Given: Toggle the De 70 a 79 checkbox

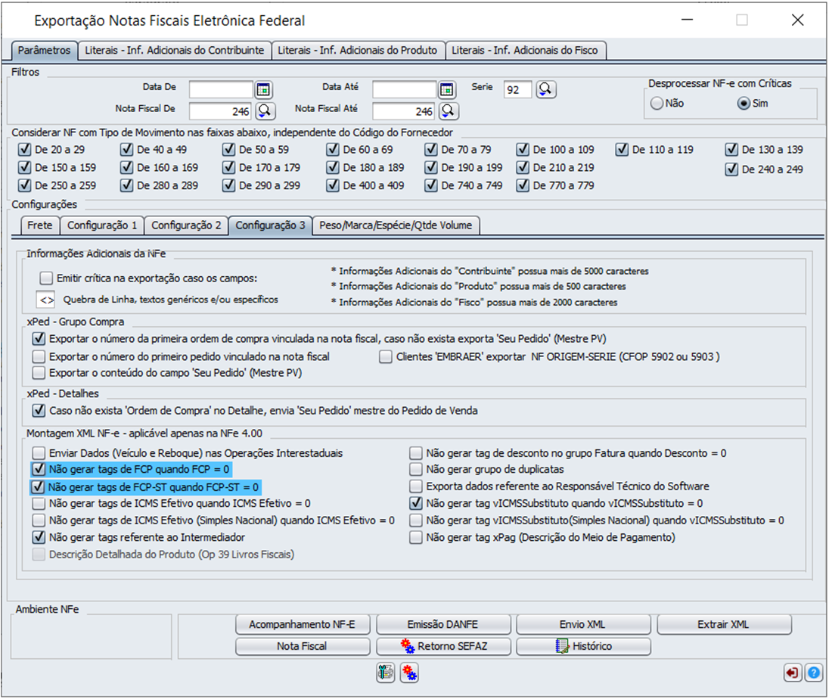Looking at the screenshot, I should 431,150.
